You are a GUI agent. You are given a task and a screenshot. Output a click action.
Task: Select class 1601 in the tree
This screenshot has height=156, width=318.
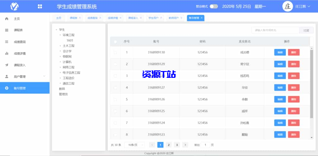70,41
